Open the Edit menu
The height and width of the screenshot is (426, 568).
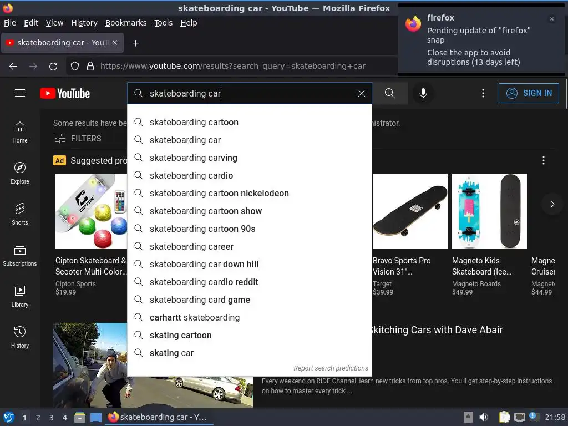point(31,23)
